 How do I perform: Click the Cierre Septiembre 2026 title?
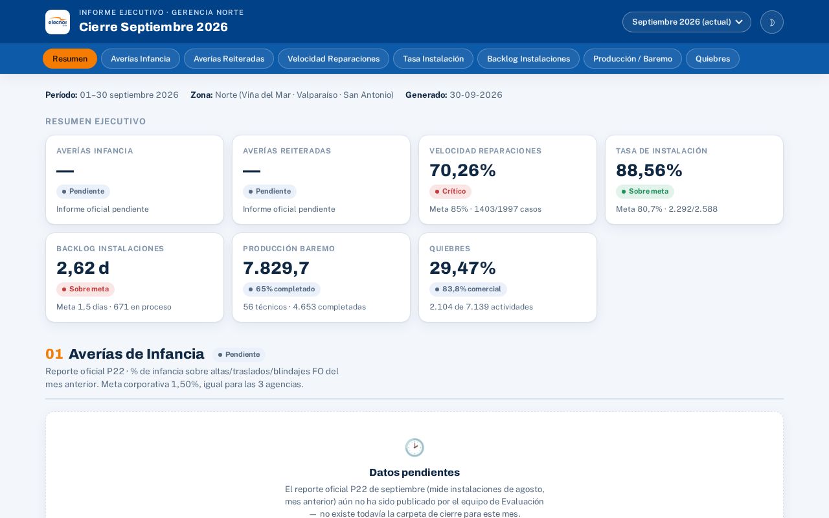[153, 27]
